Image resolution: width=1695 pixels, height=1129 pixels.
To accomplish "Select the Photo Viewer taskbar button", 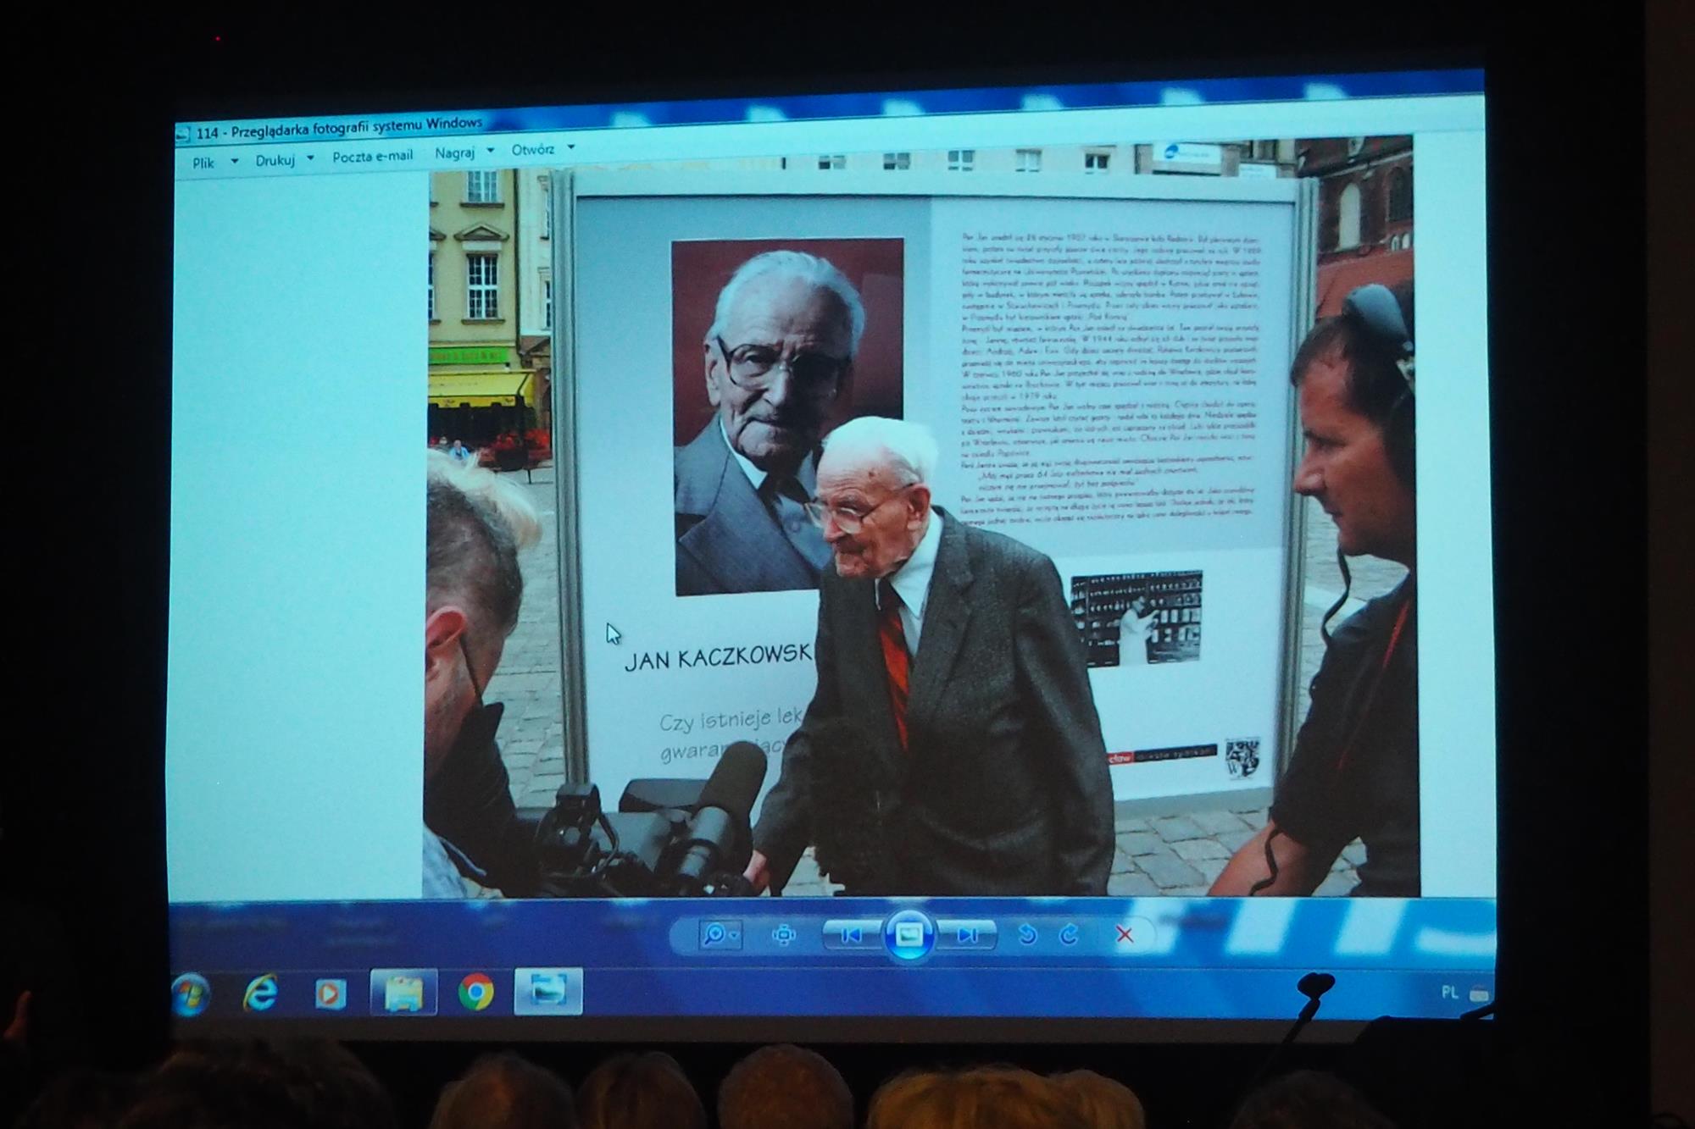I will 548,991.
